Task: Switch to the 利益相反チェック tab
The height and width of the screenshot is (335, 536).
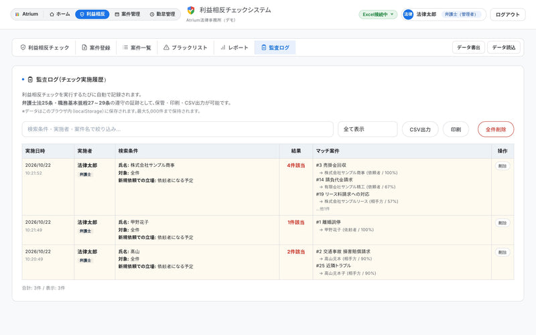Action: (x=45, y=48)
